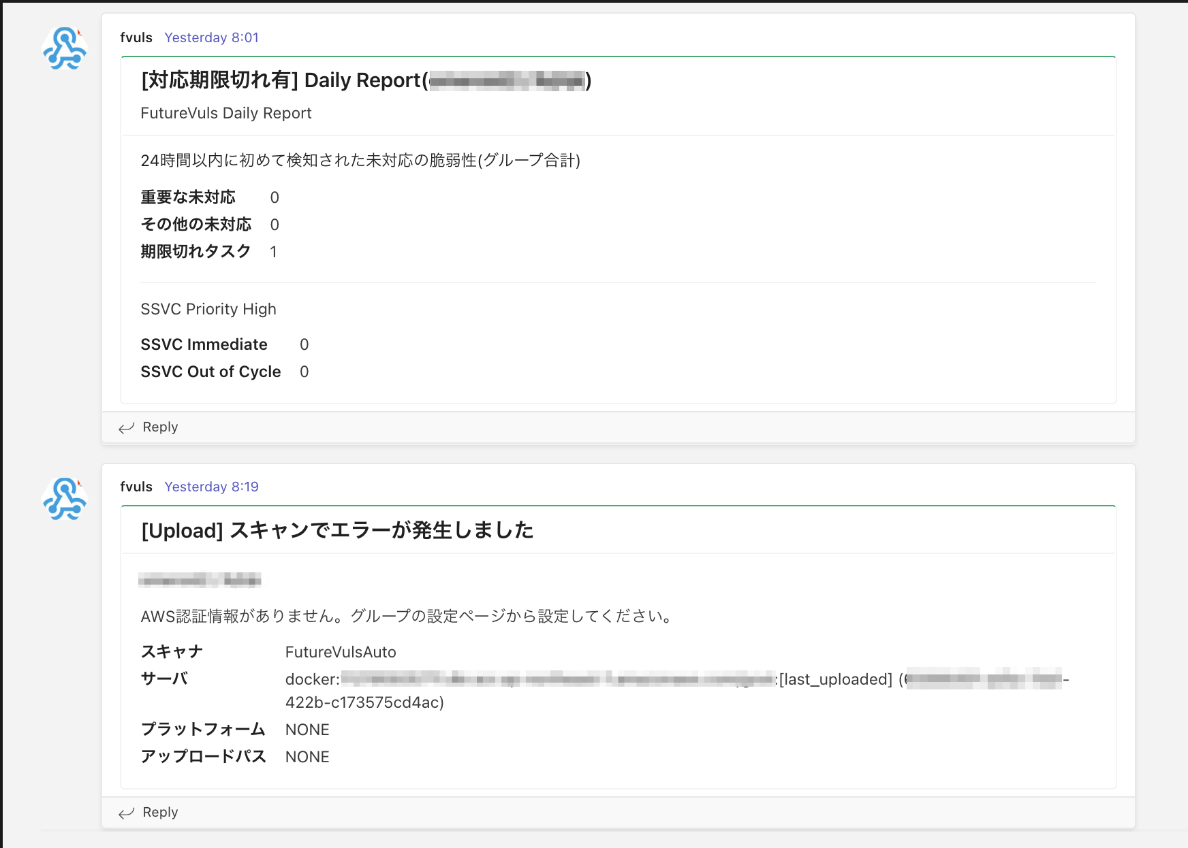
Task: Select the その他の未対応 label
Action: [196, 225]
